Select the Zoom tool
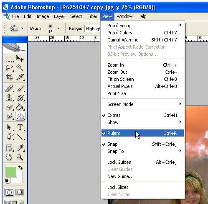Screen dimensions: 208x204 tap(20, 157)
